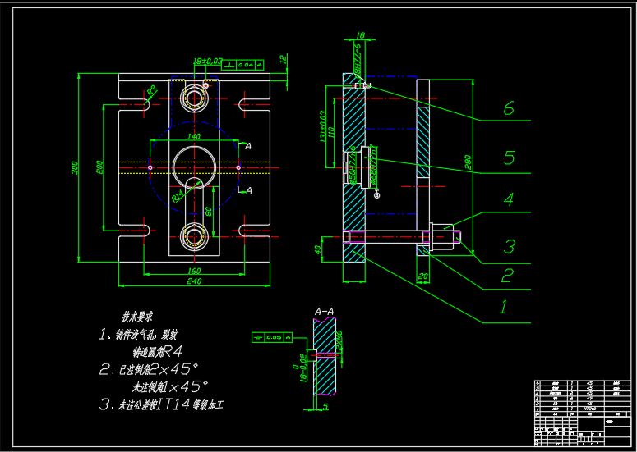Click the 200 vertical dimension text
The width and height of the screenshot is (637, 452).
pyautogui.click(x=100, y=167)
